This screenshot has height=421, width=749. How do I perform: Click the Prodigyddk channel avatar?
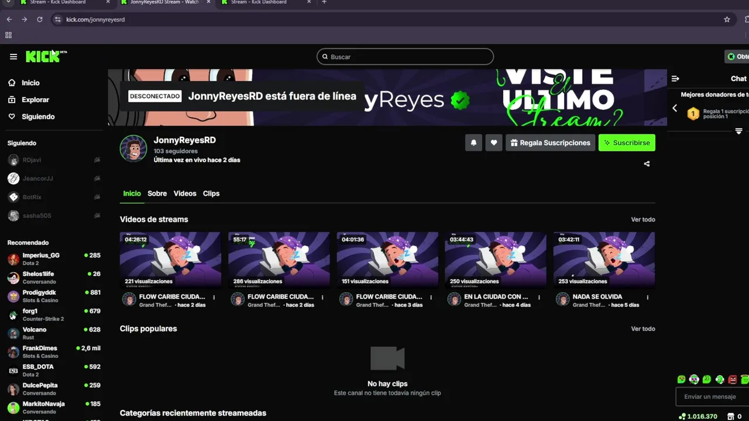pos(13,296)
